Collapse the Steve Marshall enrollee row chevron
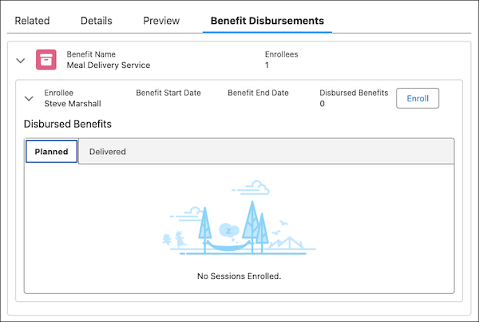This screenshot has height=322, width=479. coord(30,98)
